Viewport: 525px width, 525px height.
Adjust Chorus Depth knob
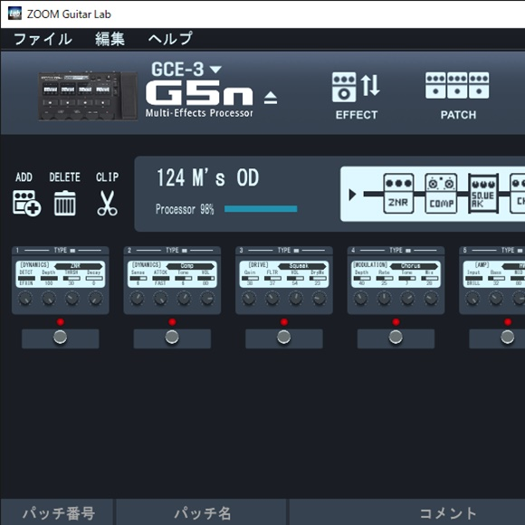[361, 299]
